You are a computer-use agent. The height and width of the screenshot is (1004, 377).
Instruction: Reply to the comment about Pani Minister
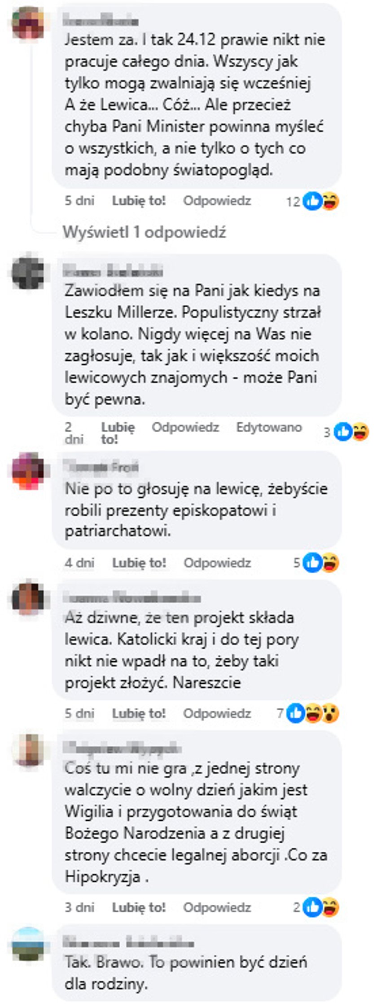click(217, 200)
